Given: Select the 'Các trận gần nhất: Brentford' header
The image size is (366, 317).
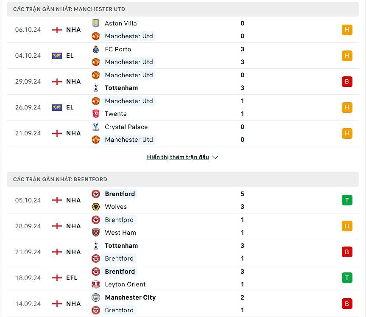Looking at the screenshot, I should [60, 180].
